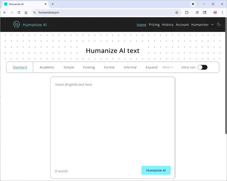Open the browser extensions puzzle icon
The image size is (227, 181).
click(187, 12)
